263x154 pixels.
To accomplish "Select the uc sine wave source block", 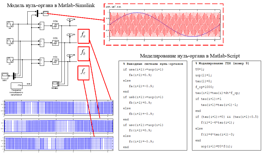I will 10,60.
